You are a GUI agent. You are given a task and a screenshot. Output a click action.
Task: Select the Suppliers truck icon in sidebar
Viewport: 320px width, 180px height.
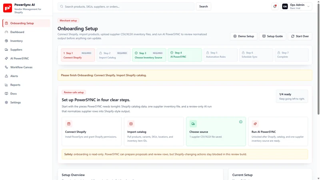6,50
